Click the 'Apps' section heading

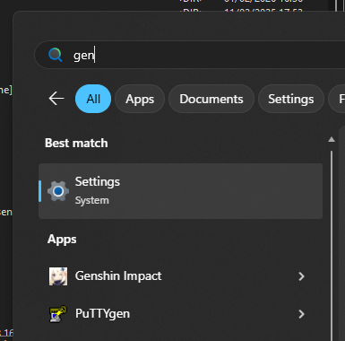coord(62,240)
